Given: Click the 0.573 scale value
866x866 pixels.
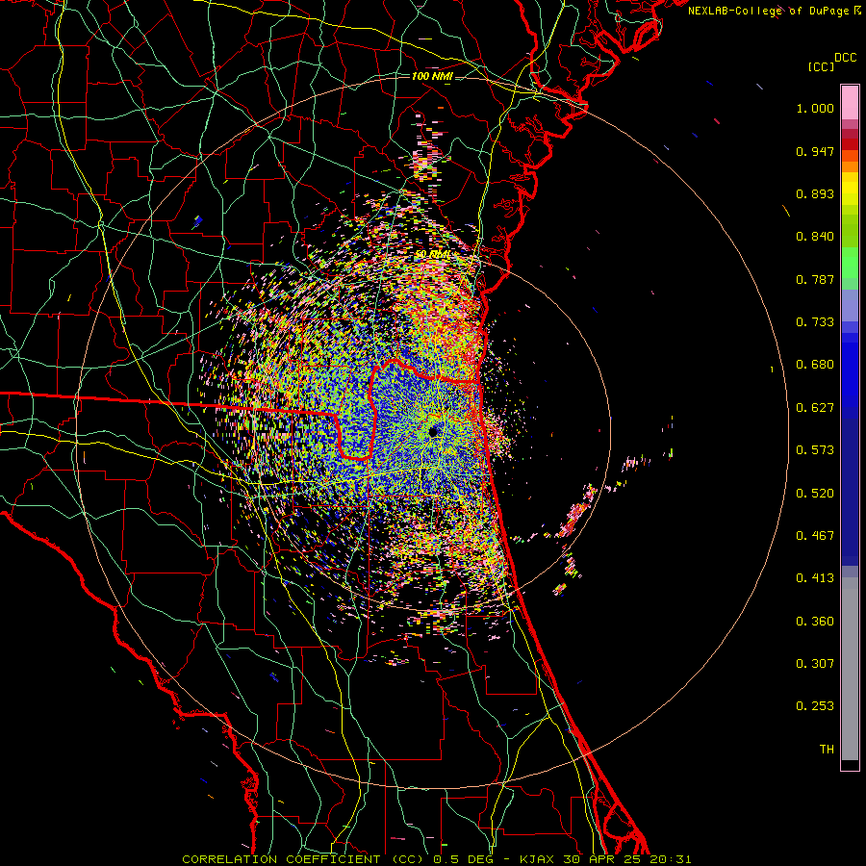Looking at the screenshot, I should [815, 450].
